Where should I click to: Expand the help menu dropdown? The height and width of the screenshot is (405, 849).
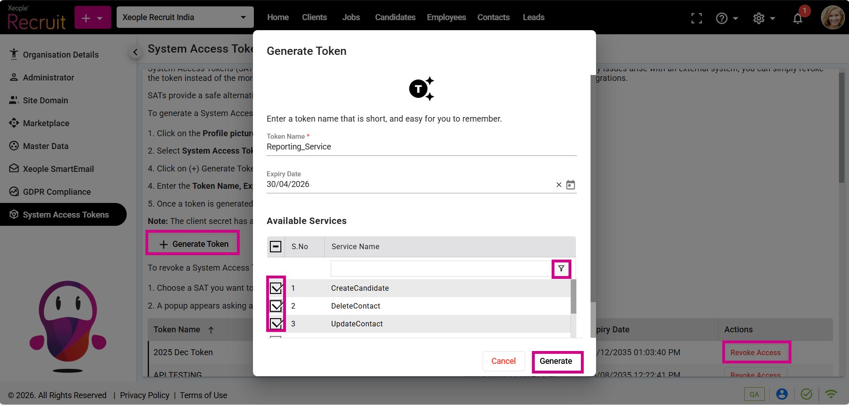click(x=726, y=18)
